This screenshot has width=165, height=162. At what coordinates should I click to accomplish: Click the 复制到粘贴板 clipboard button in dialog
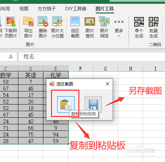(x=66, y=105)
